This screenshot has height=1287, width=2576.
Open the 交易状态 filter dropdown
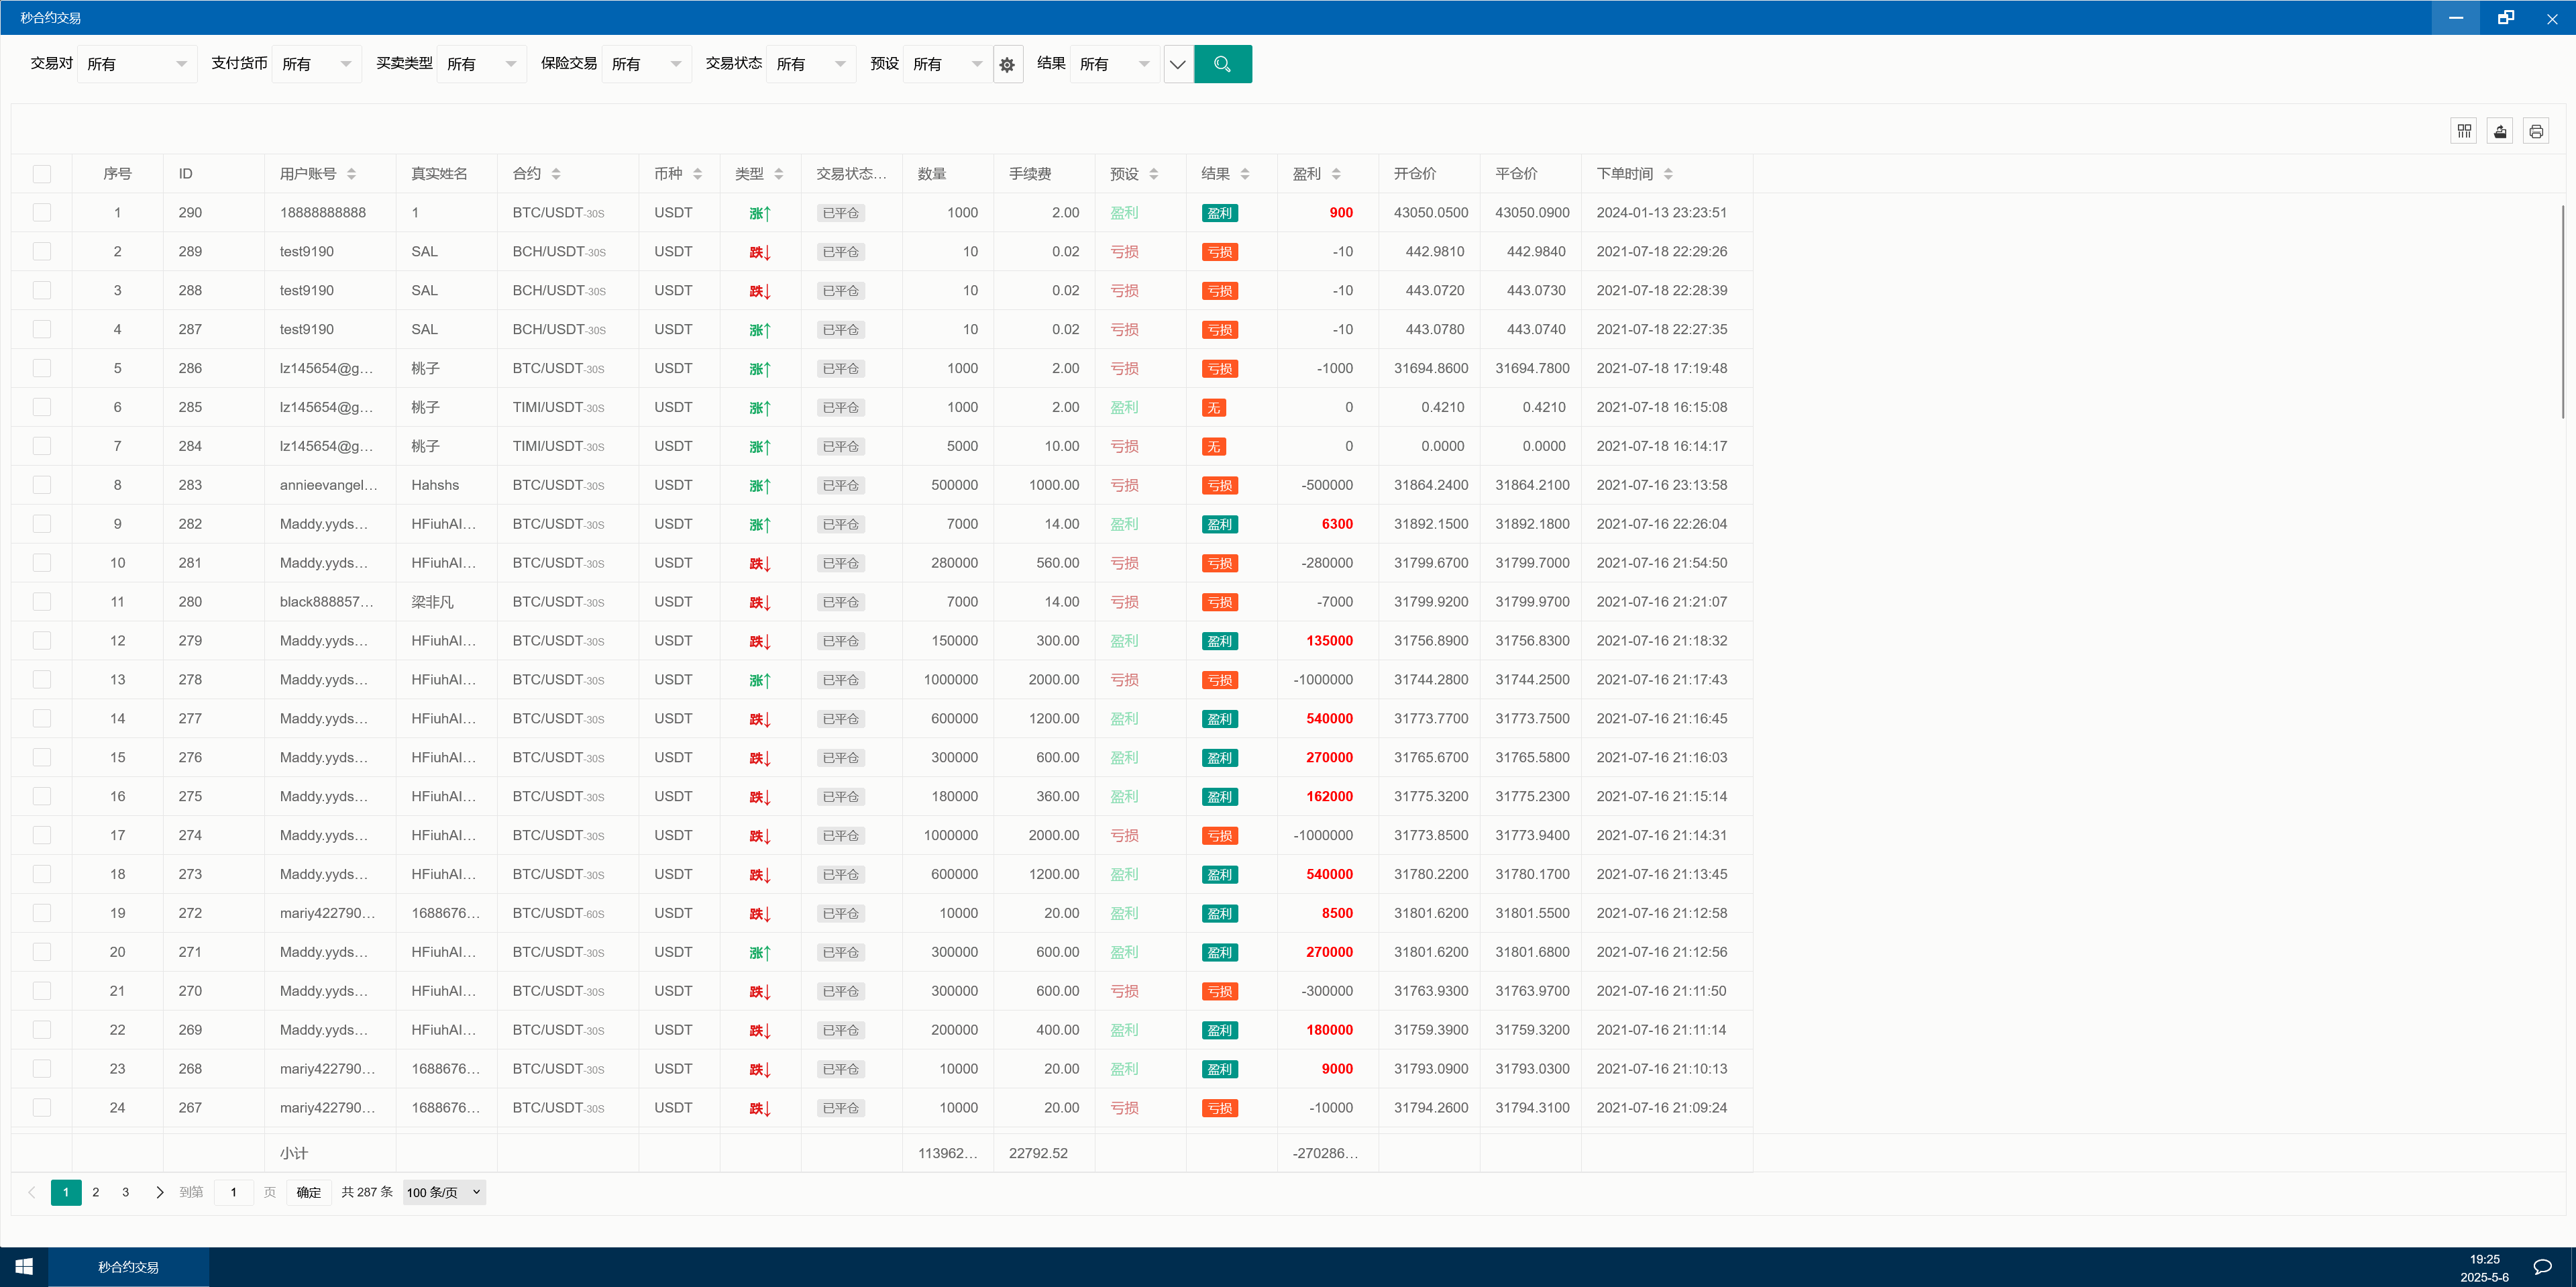click(x=810, y=64)
